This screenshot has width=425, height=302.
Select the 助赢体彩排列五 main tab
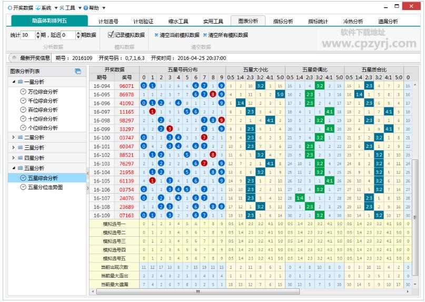click(x=50, y=21)
